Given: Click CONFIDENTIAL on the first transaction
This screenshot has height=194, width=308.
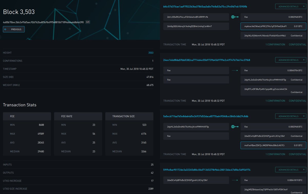Looking at the screenshot, I should coord(297,44).
